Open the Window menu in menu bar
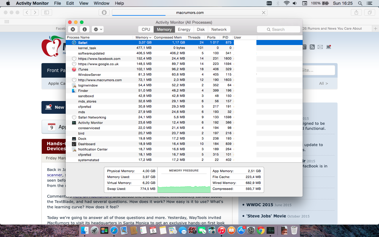This screenshot has width=379, height=237. [x=102, y=3]
